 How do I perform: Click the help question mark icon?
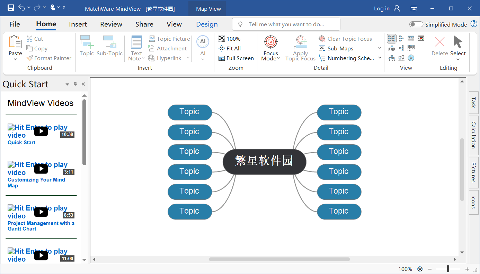tap(474, 24)
